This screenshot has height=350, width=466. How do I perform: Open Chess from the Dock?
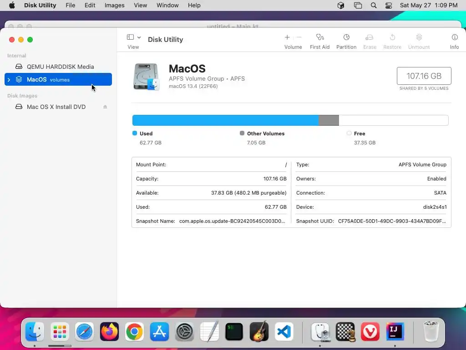345,332
